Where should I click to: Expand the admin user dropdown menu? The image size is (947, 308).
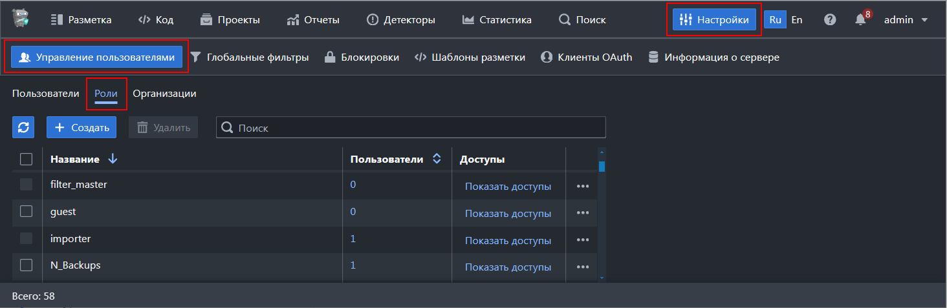[906, 19]
